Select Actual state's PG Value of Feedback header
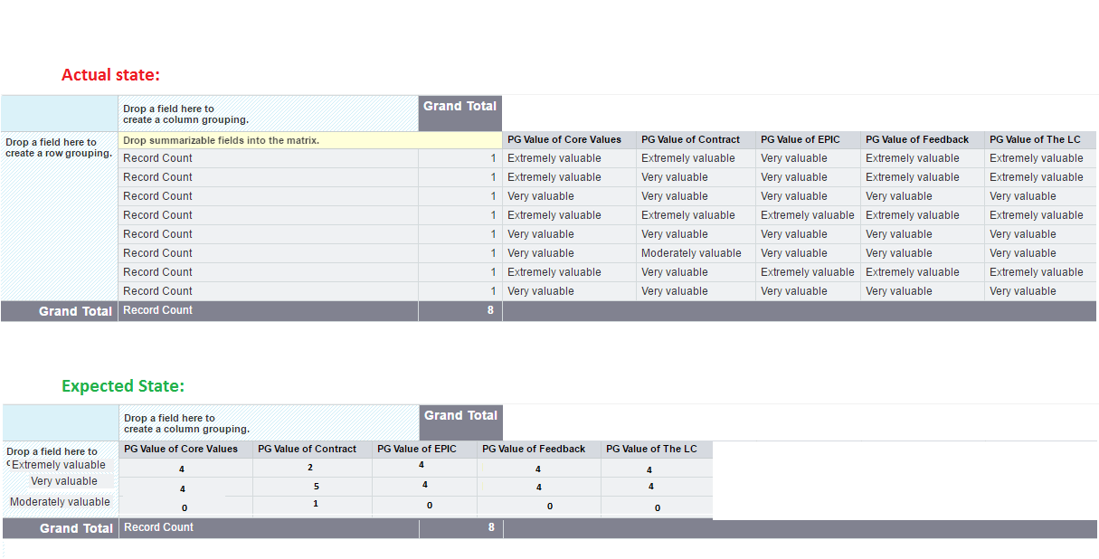 point(922,140)
